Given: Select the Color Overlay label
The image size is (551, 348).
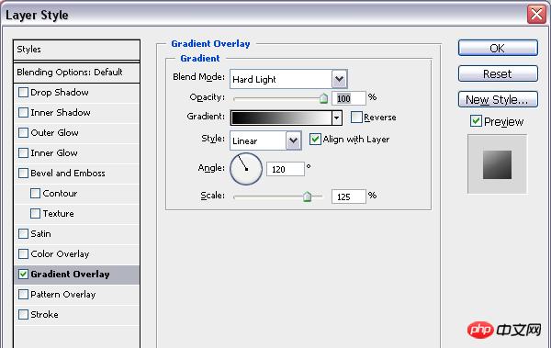Looking at the screenshot, I should [60, 254].
